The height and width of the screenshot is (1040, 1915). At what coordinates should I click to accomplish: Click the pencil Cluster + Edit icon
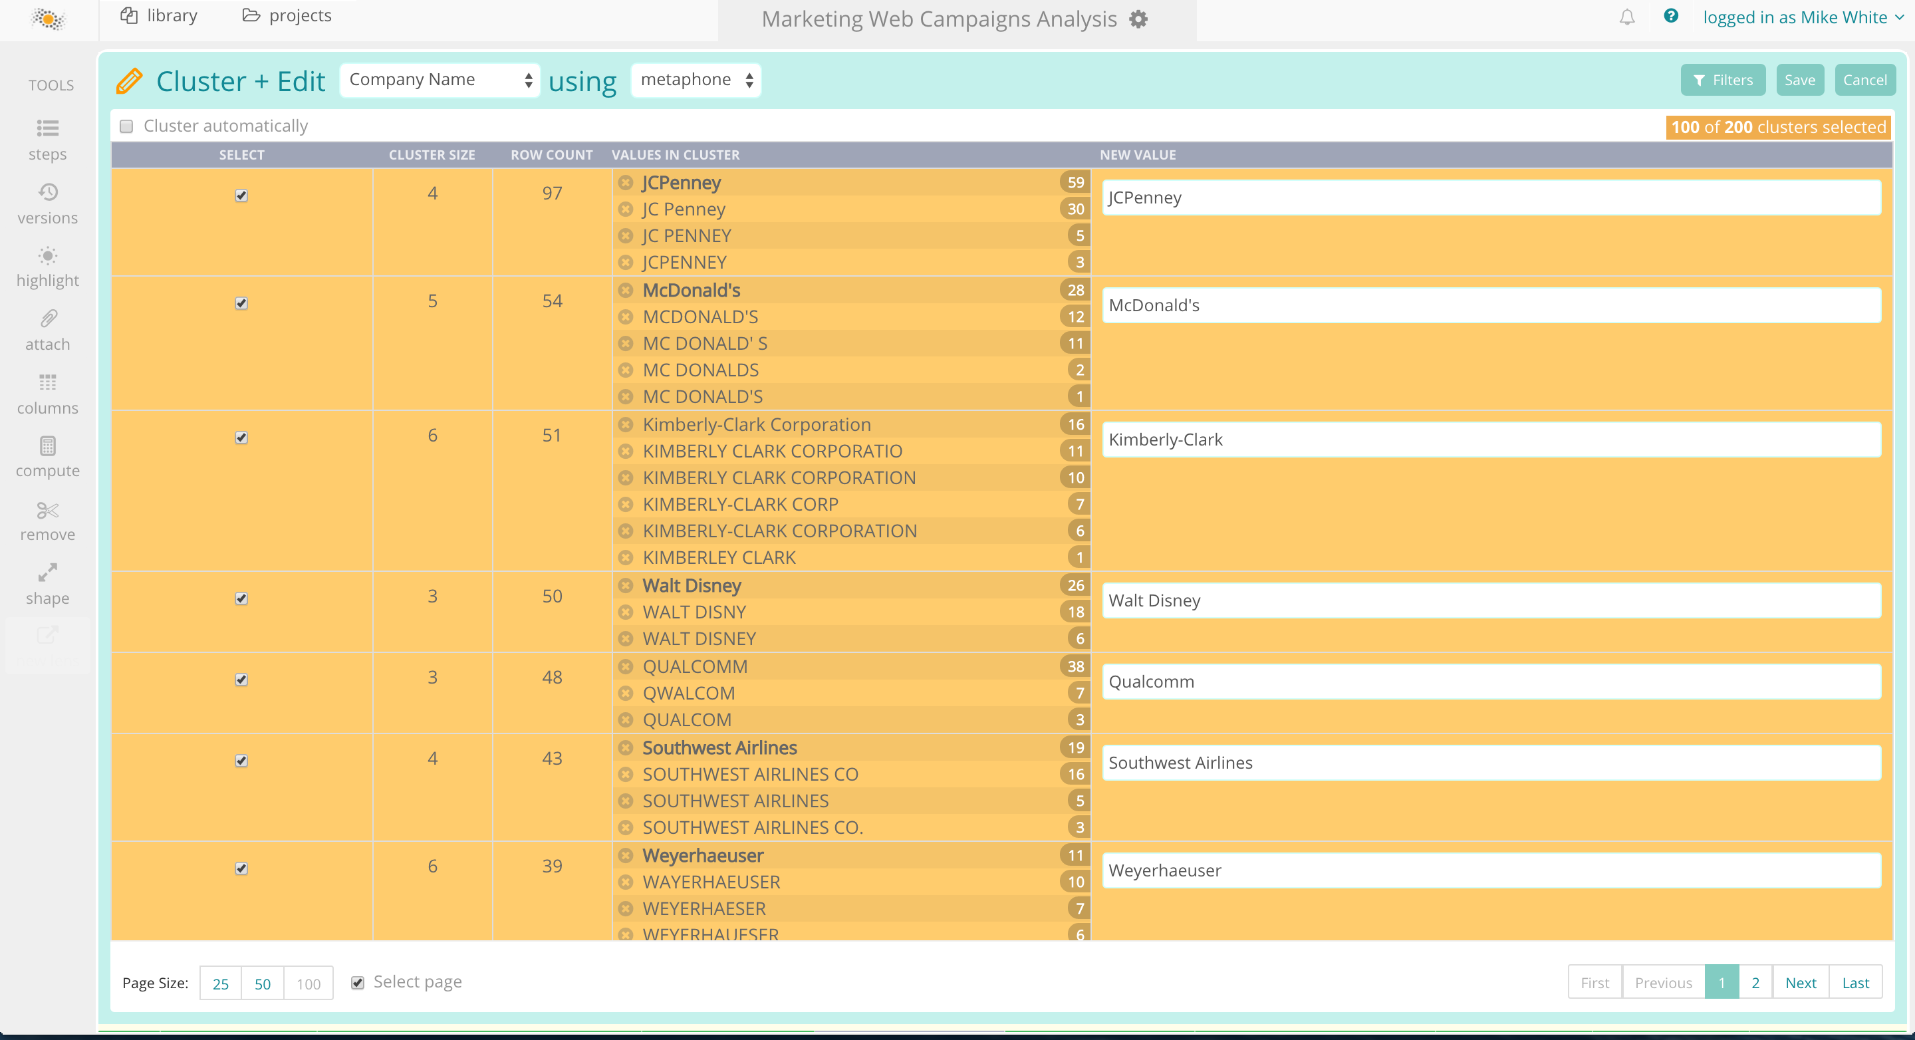[130, 80]
